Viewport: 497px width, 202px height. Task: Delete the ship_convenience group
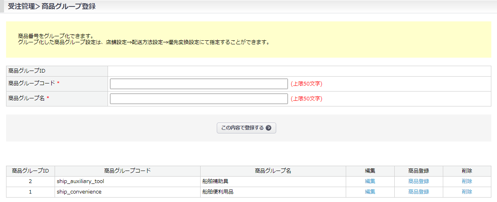467,192
